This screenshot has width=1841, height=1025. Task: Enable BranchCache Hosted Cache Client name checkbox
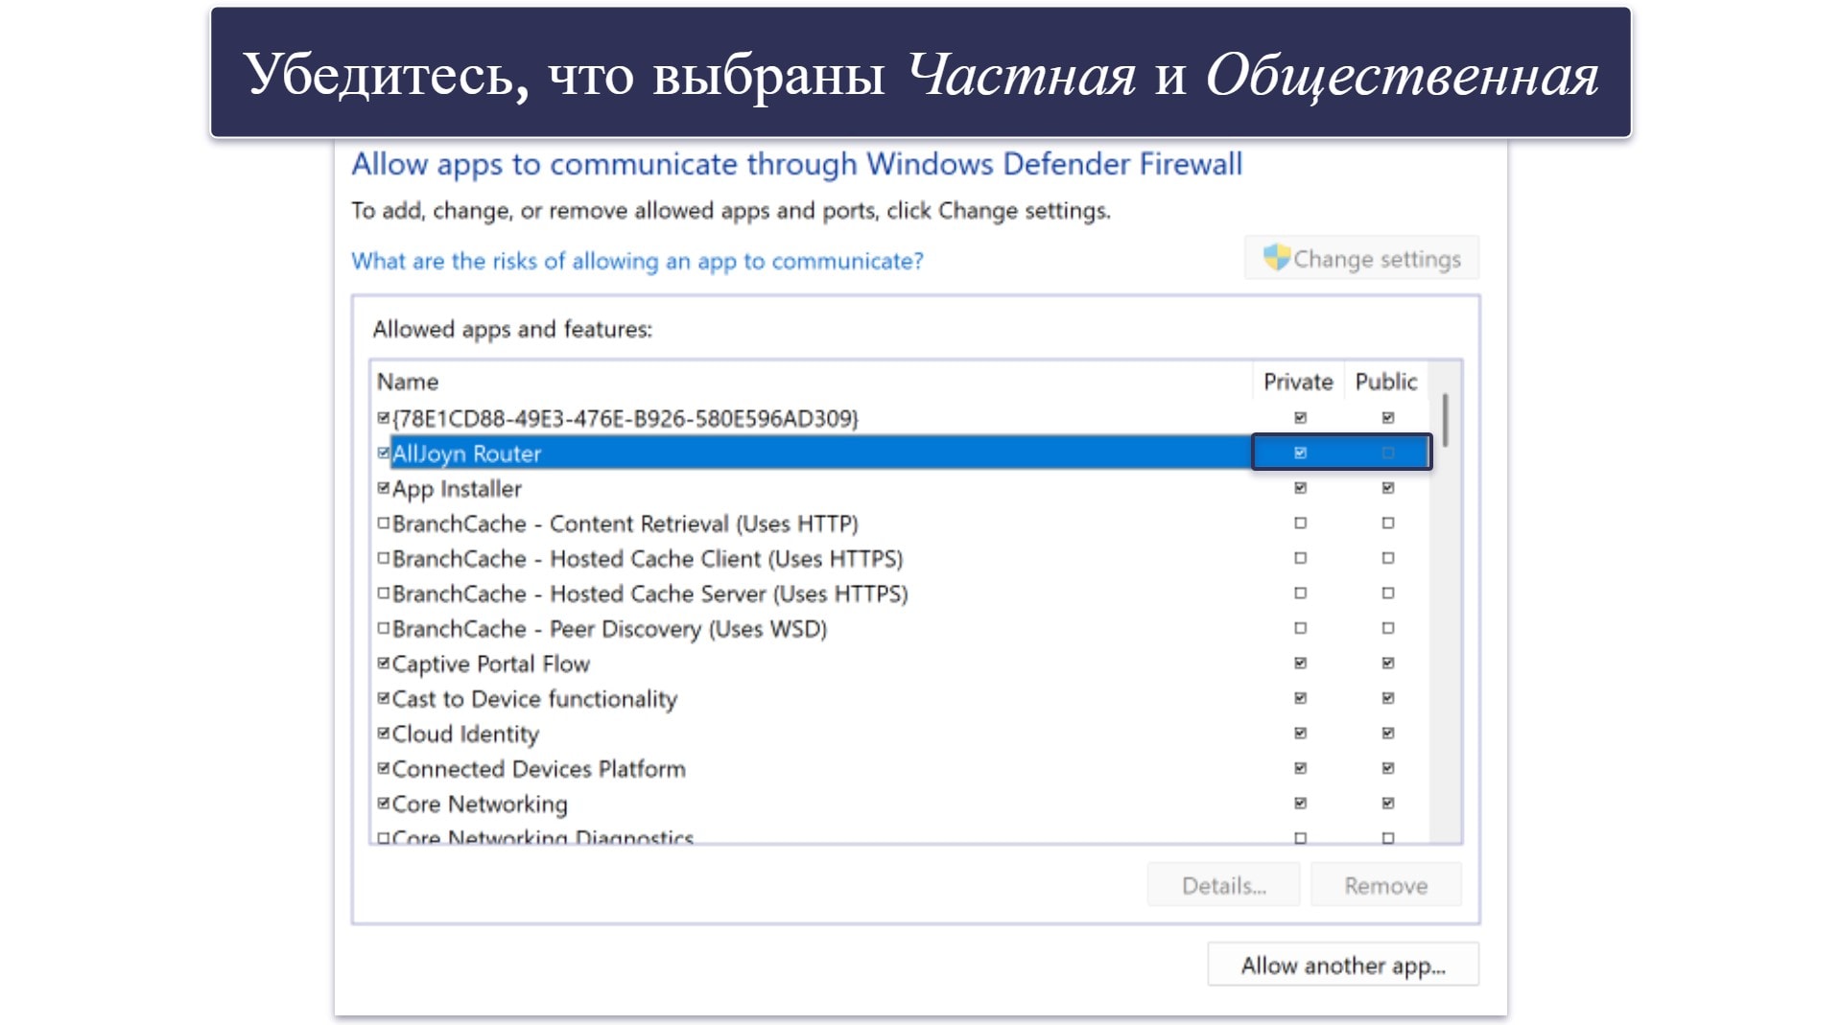coord(384,558)
